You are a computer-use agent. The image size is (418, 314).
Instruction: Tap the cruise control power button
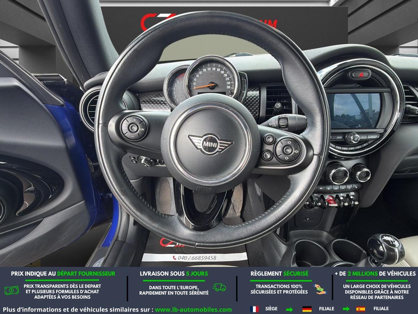133,128
